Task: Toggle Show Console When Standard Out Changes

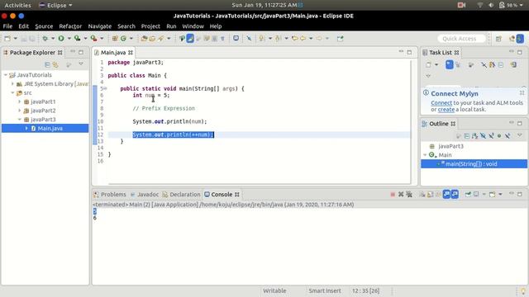Action: [x=446, y=195]
